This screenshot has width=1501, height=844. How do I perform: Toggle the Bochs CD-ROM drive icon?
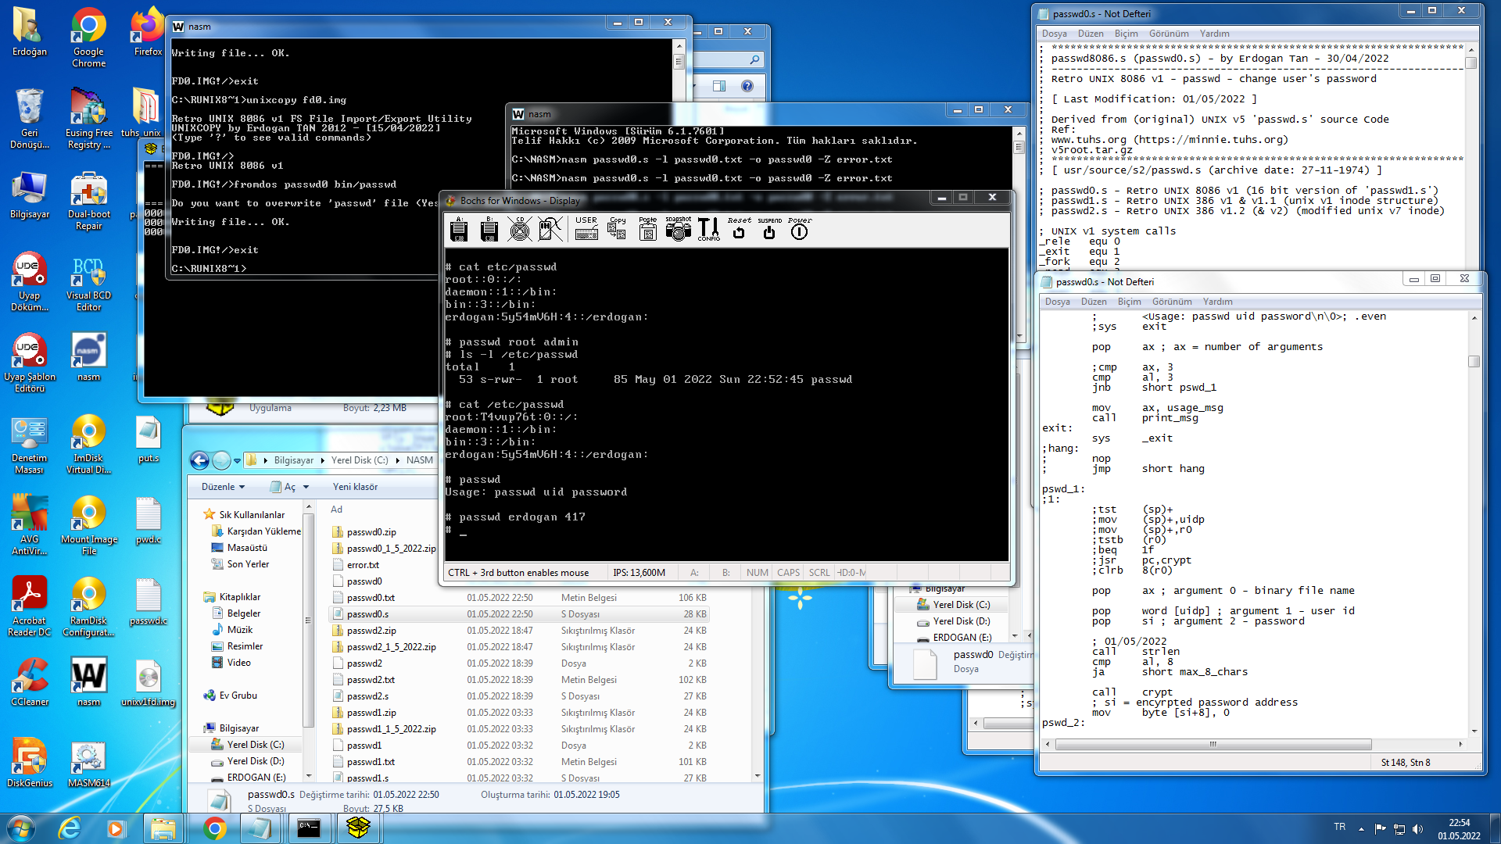click(519, 229)
